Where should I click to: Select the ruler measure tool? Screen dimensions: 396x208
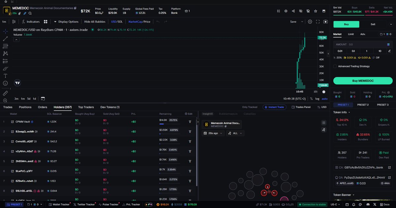tap(5, 93)
